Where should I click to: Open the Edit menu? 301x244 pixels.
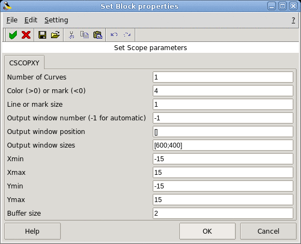coord(31,20)
